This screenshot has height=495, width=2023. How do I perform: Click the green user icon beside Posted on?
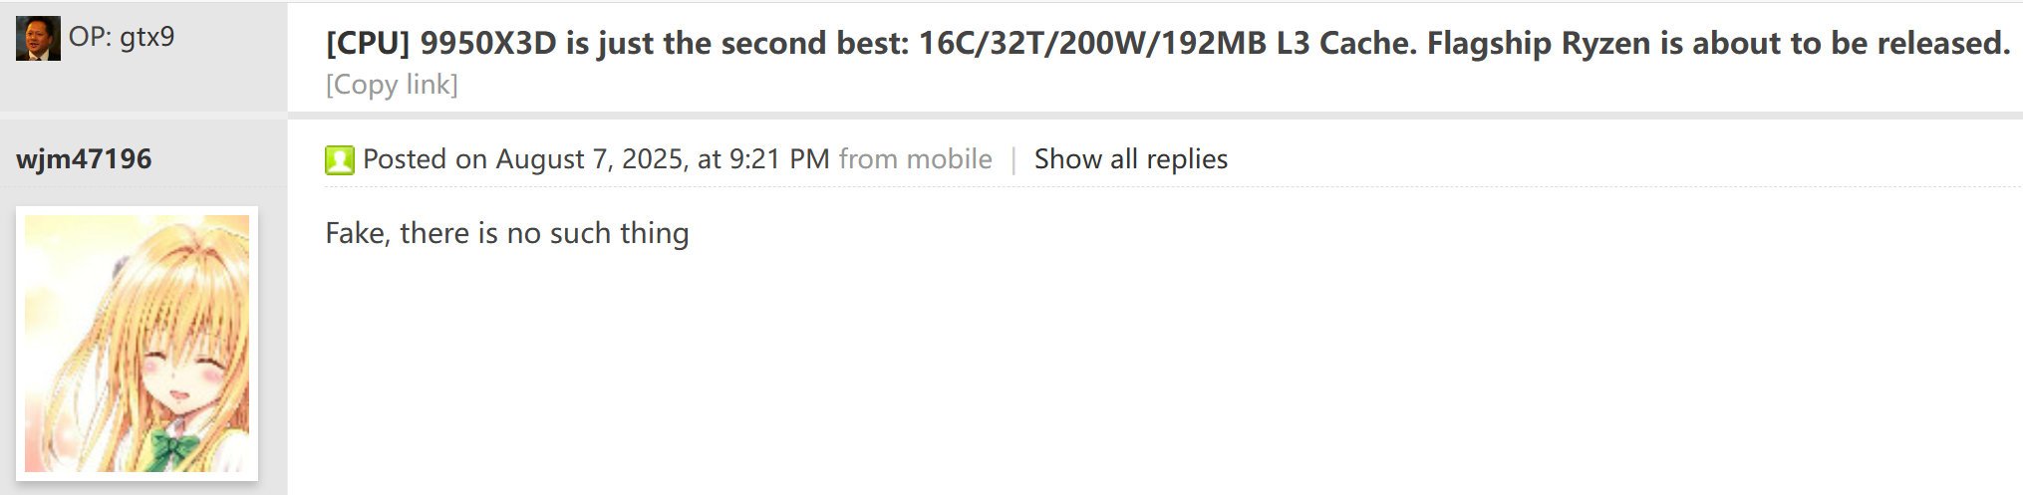[339, 159]
